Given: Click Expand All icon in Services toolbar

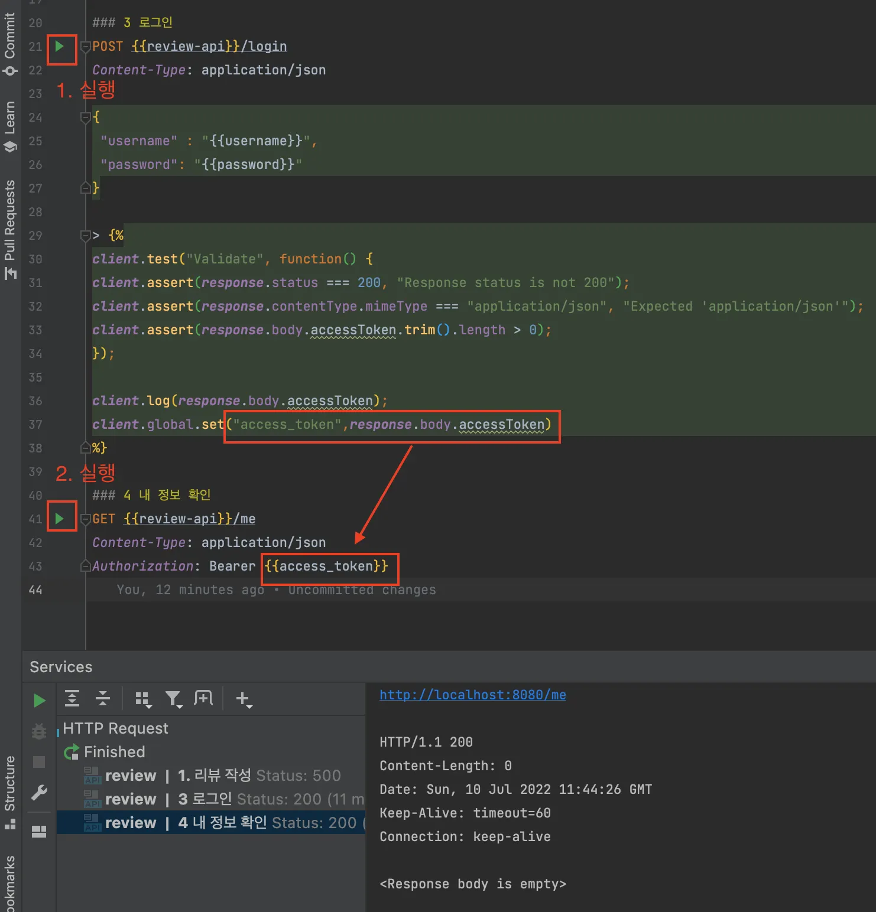Looking at the screenshot, I should point(72,699).
